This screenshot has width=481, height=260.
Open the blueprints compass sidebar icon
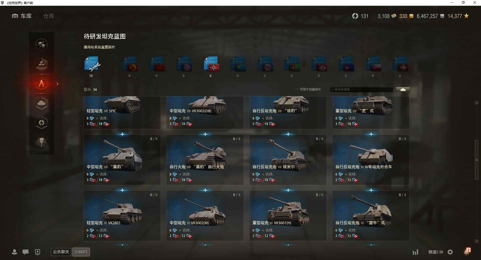tap(42, 83)
